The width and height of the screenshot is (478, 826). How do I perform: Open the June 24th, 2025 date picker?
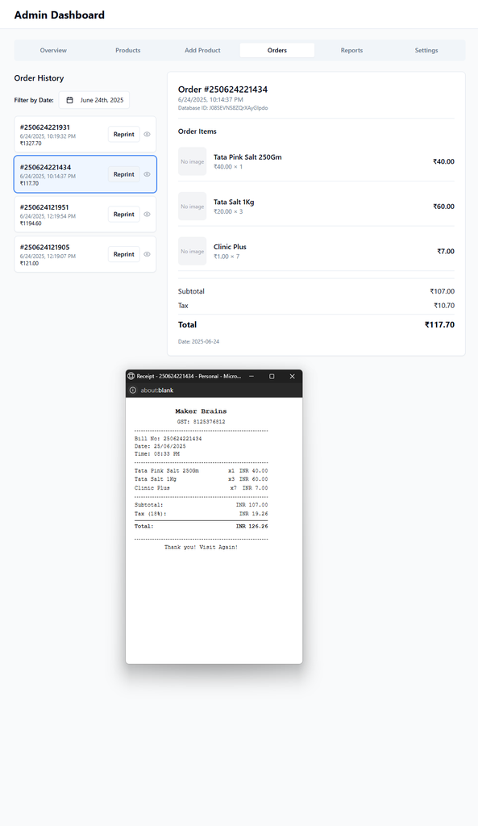coord(94,100)
